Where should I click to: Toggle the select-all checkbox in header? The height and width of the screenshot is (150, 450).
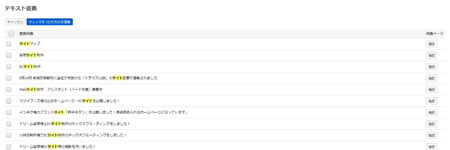11,34
